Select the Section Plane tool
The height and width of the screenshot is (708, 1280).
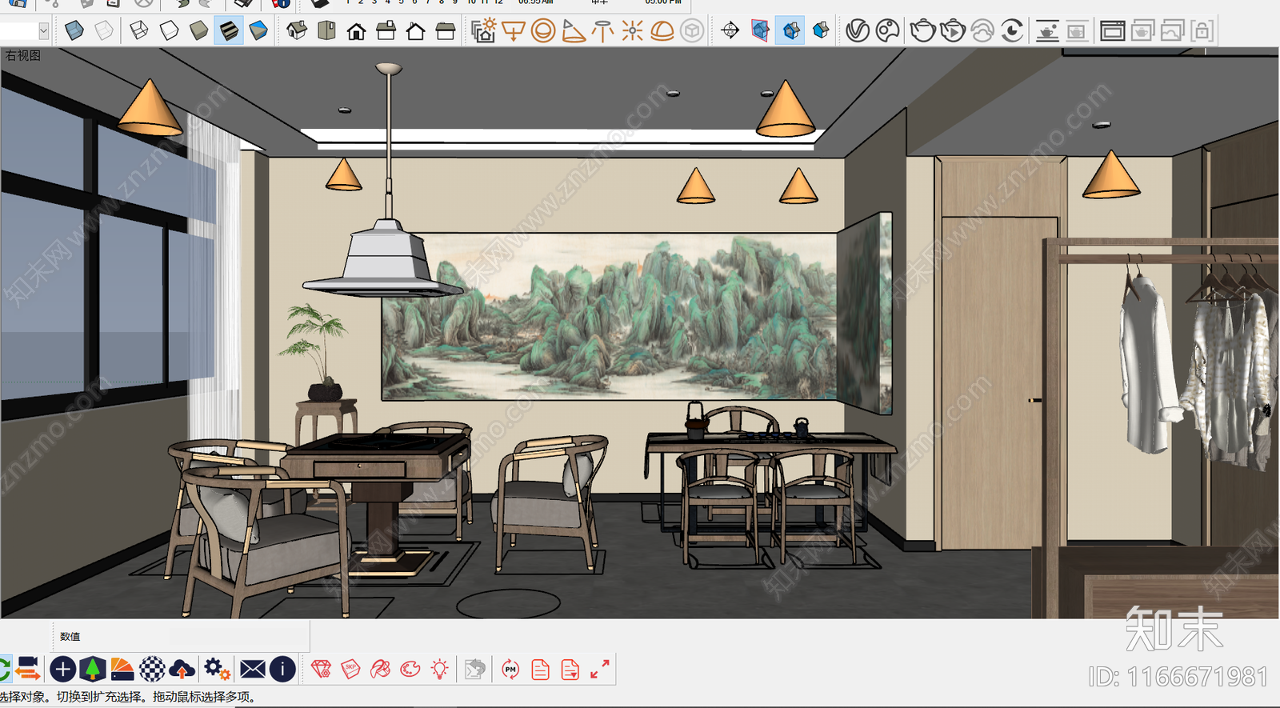coord(730,30)
